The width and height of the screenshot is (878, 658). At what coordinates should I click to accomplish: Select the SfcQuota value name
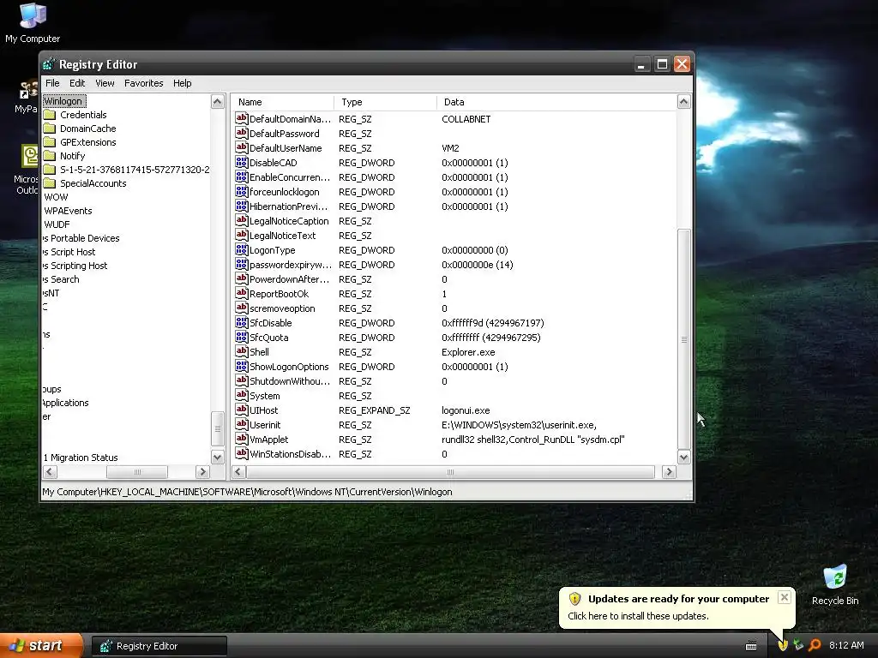click(x=268, y=338)
